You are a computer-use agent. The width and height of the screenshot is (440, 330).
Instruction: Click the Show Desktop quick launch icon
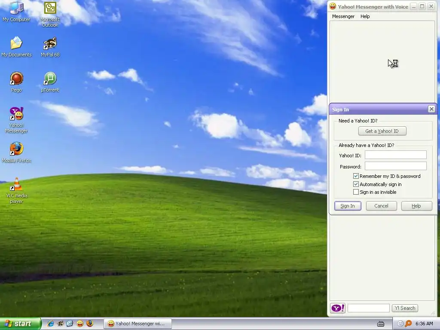pyautogui.click(x=70, y=324)
